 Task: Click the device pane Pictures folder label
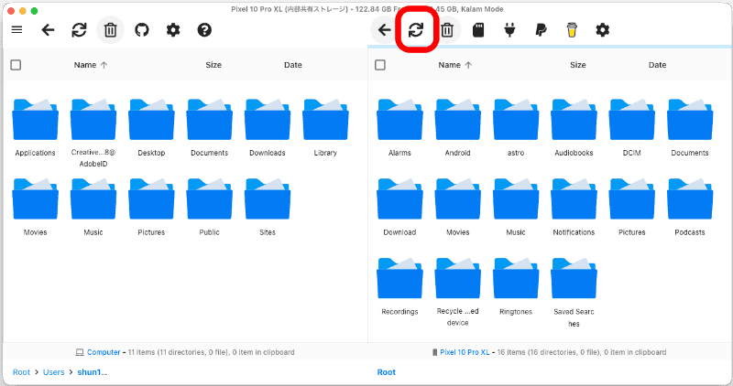pyautogui.click(x=632, y=232)
